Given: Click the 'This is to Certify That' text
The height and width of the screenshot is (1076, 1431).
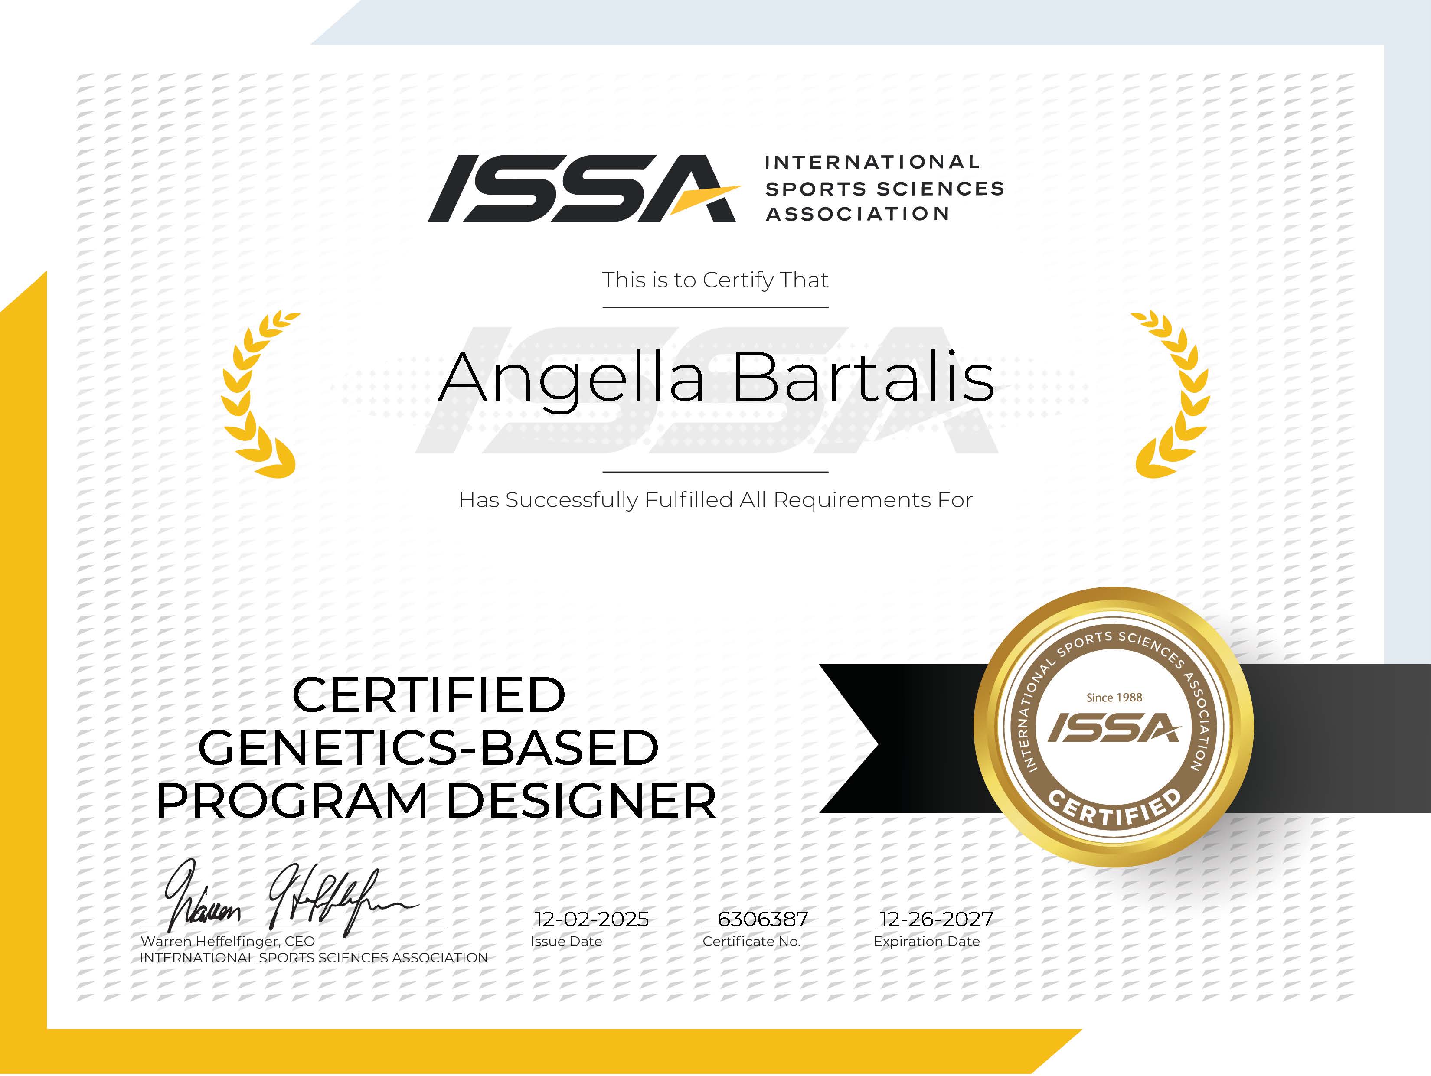Looking at the screenshot, I should (715, 280).
